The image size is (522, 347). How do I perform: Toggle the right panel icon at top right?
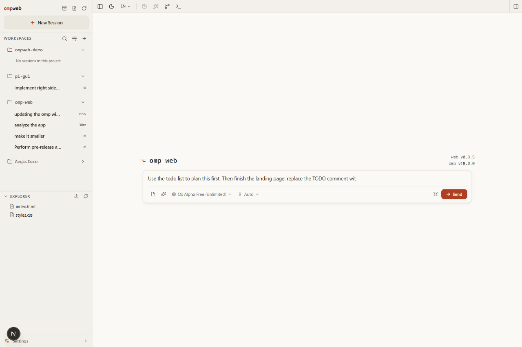[516, 7]
